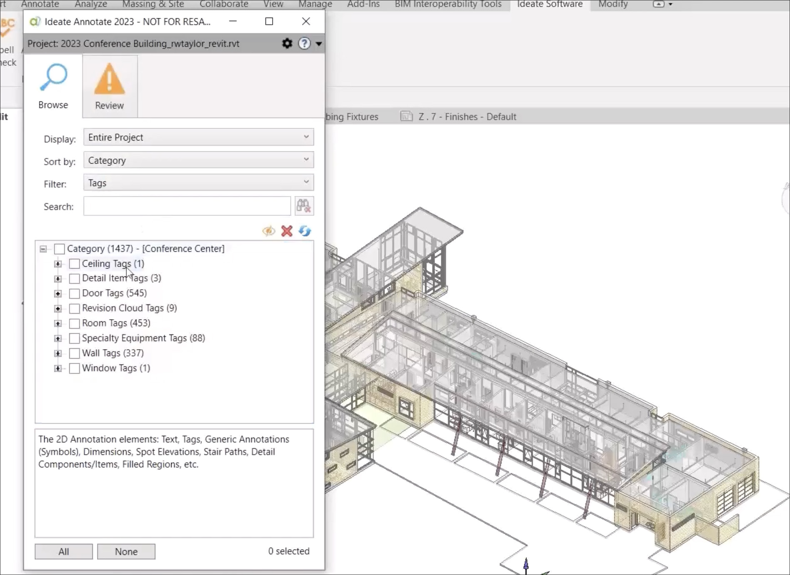Click the Z.7 Finishes view tab icon
790x575 pixels.
[x=406, y=116]
